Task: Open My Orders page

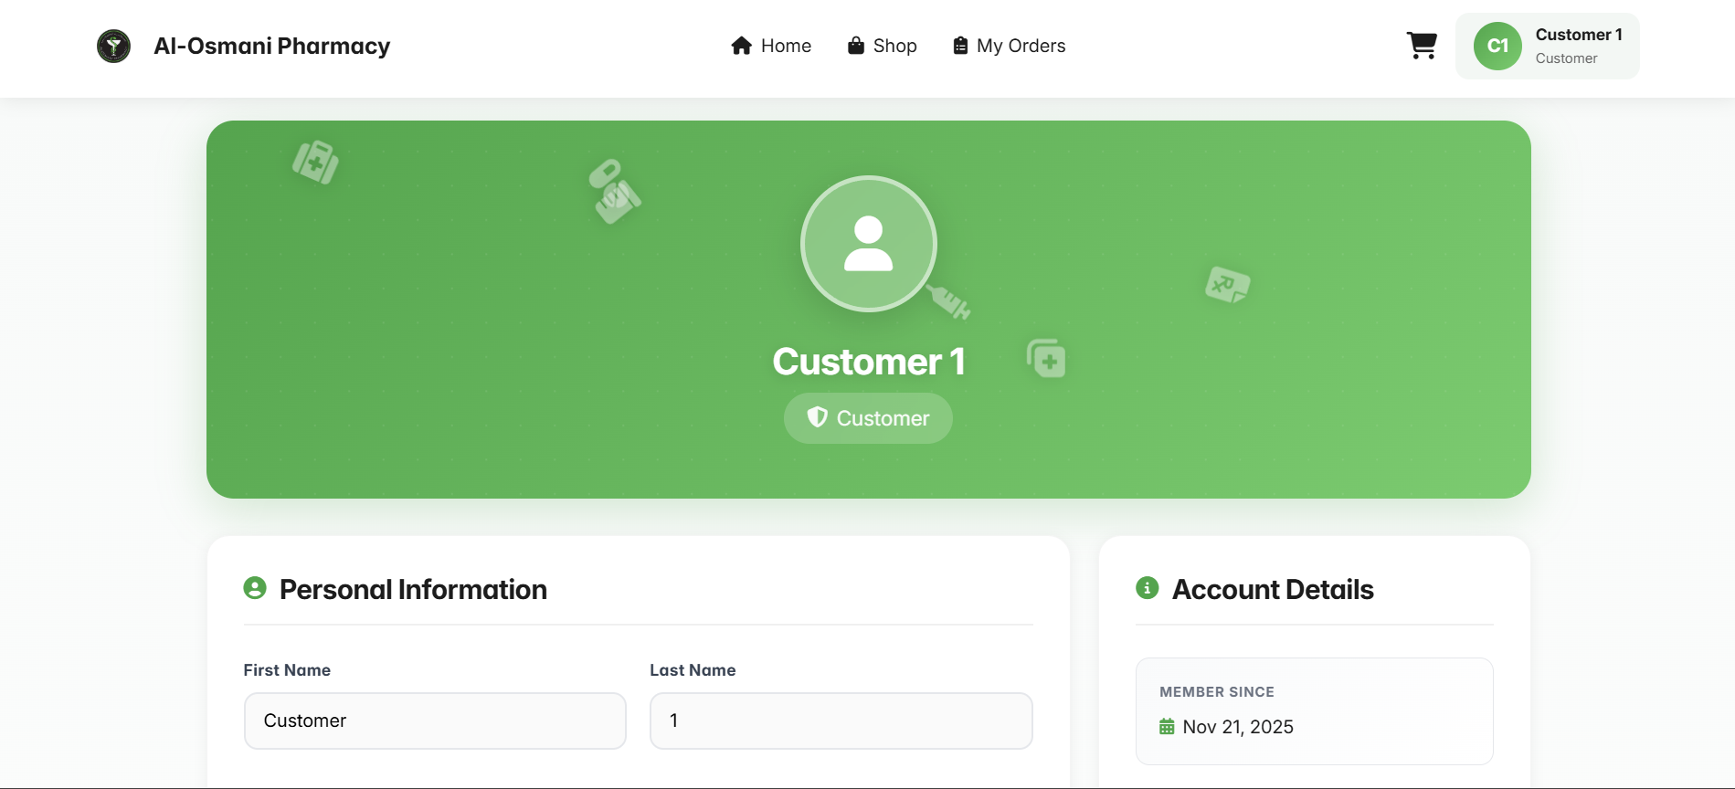Action: coord(1009,46)
